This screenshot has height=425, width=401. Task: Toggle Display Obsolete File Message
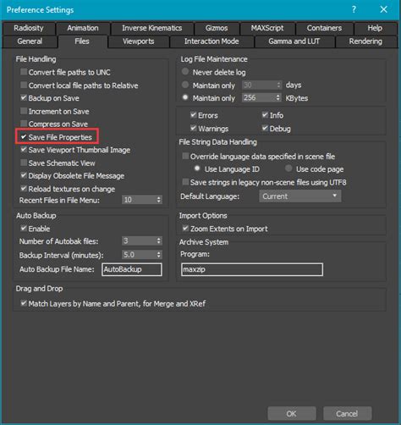click(24, 175)
